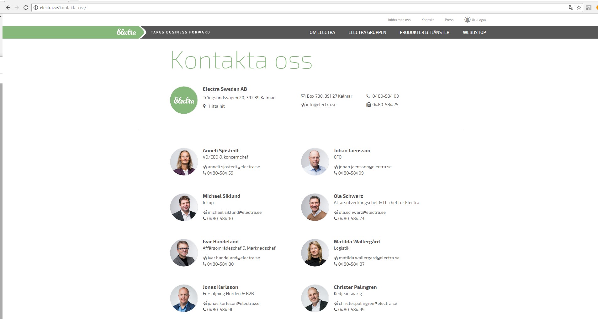This screenshot has width=598, height=319.
Task: Click the fax icon by 0480-584 75
Action: tap(368, 105)
